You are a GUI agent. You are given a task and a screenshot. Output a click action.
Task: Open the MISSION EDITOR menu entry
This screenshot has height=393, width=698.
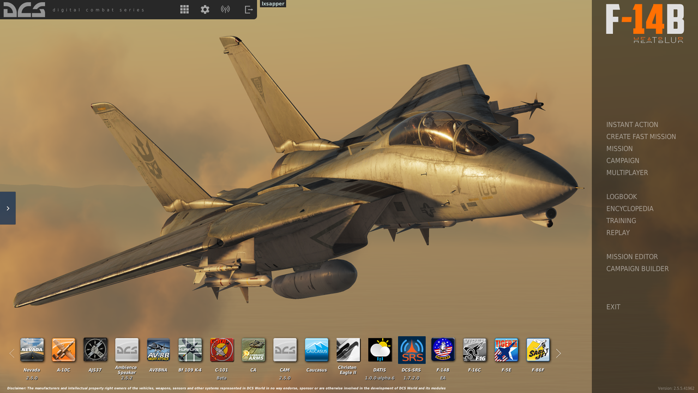point(632,257)
